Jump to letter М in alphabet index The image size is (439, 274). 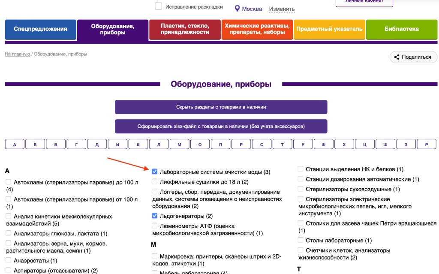pyautogui.click(x=180, y=145)
